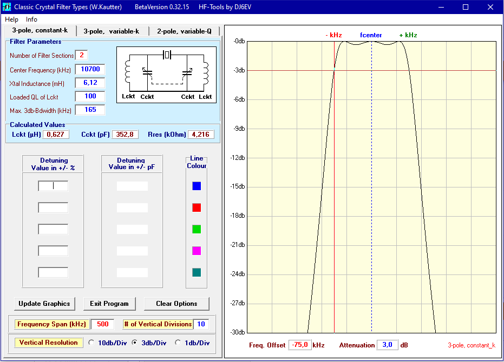Pick the magenta line colour swatch
The height and width of the screenshot is (362, 504).
[197, 251]
